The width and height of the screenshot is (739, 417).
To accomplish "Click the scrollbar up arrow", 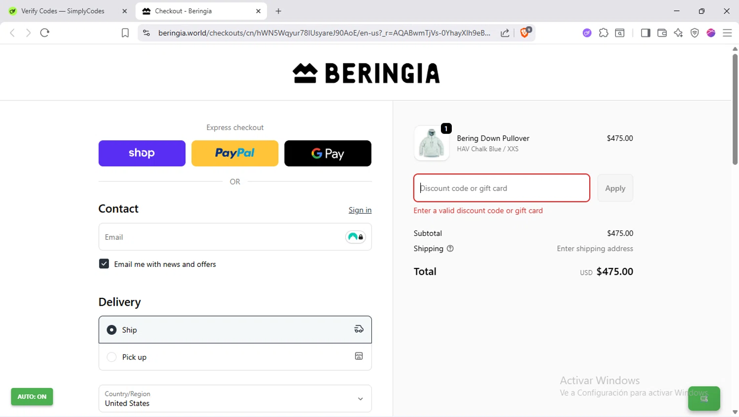I will click(735, 49).
